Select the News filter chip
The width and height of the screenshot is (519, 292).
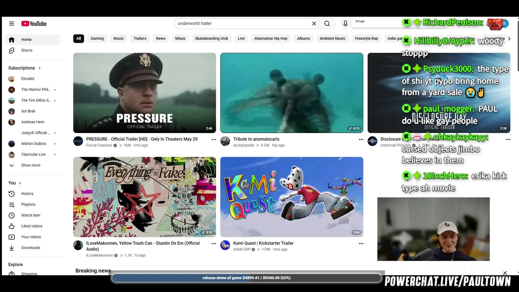coord(161,39)
